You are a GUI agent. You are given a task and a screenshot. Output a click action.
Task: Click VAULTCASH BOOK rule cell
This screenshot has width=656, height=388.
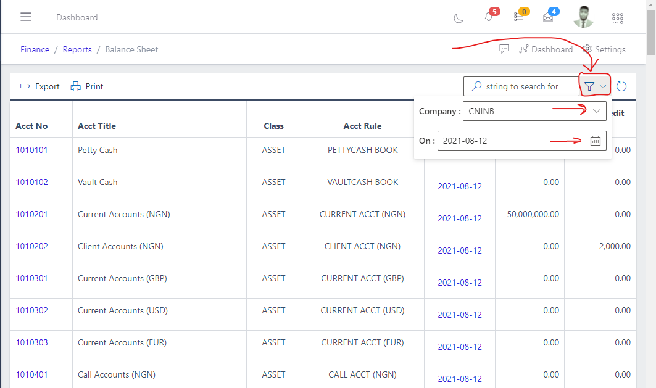coord(362,183)
